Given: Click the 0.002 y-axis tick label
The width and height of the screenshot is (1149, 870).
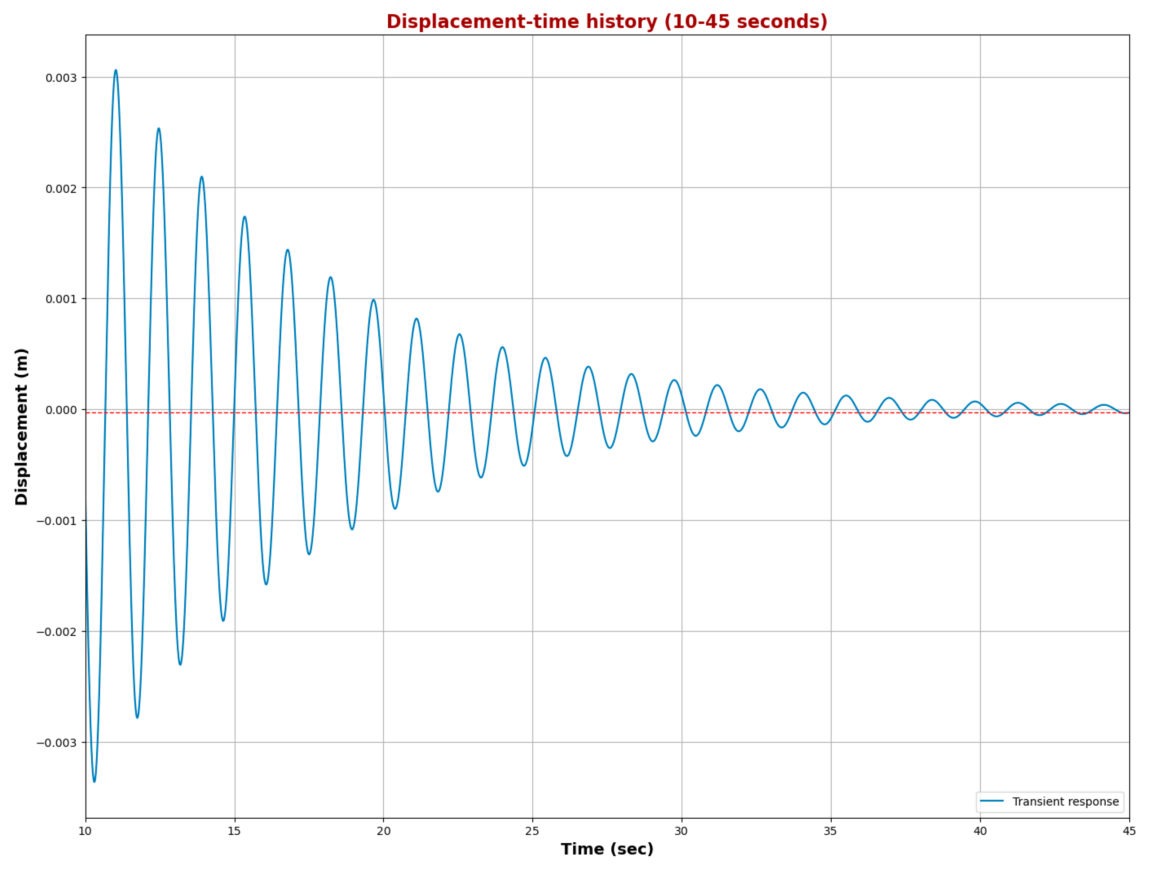Looking at the screenshot, I should pos(61,189).
